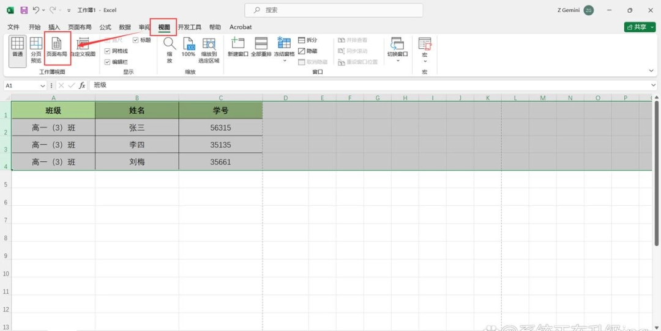The height and width of the screenshot is (331, 661).
Task: Click Zoom to Selection (缩放到选定区域)
Action: (x=209, y=49)
